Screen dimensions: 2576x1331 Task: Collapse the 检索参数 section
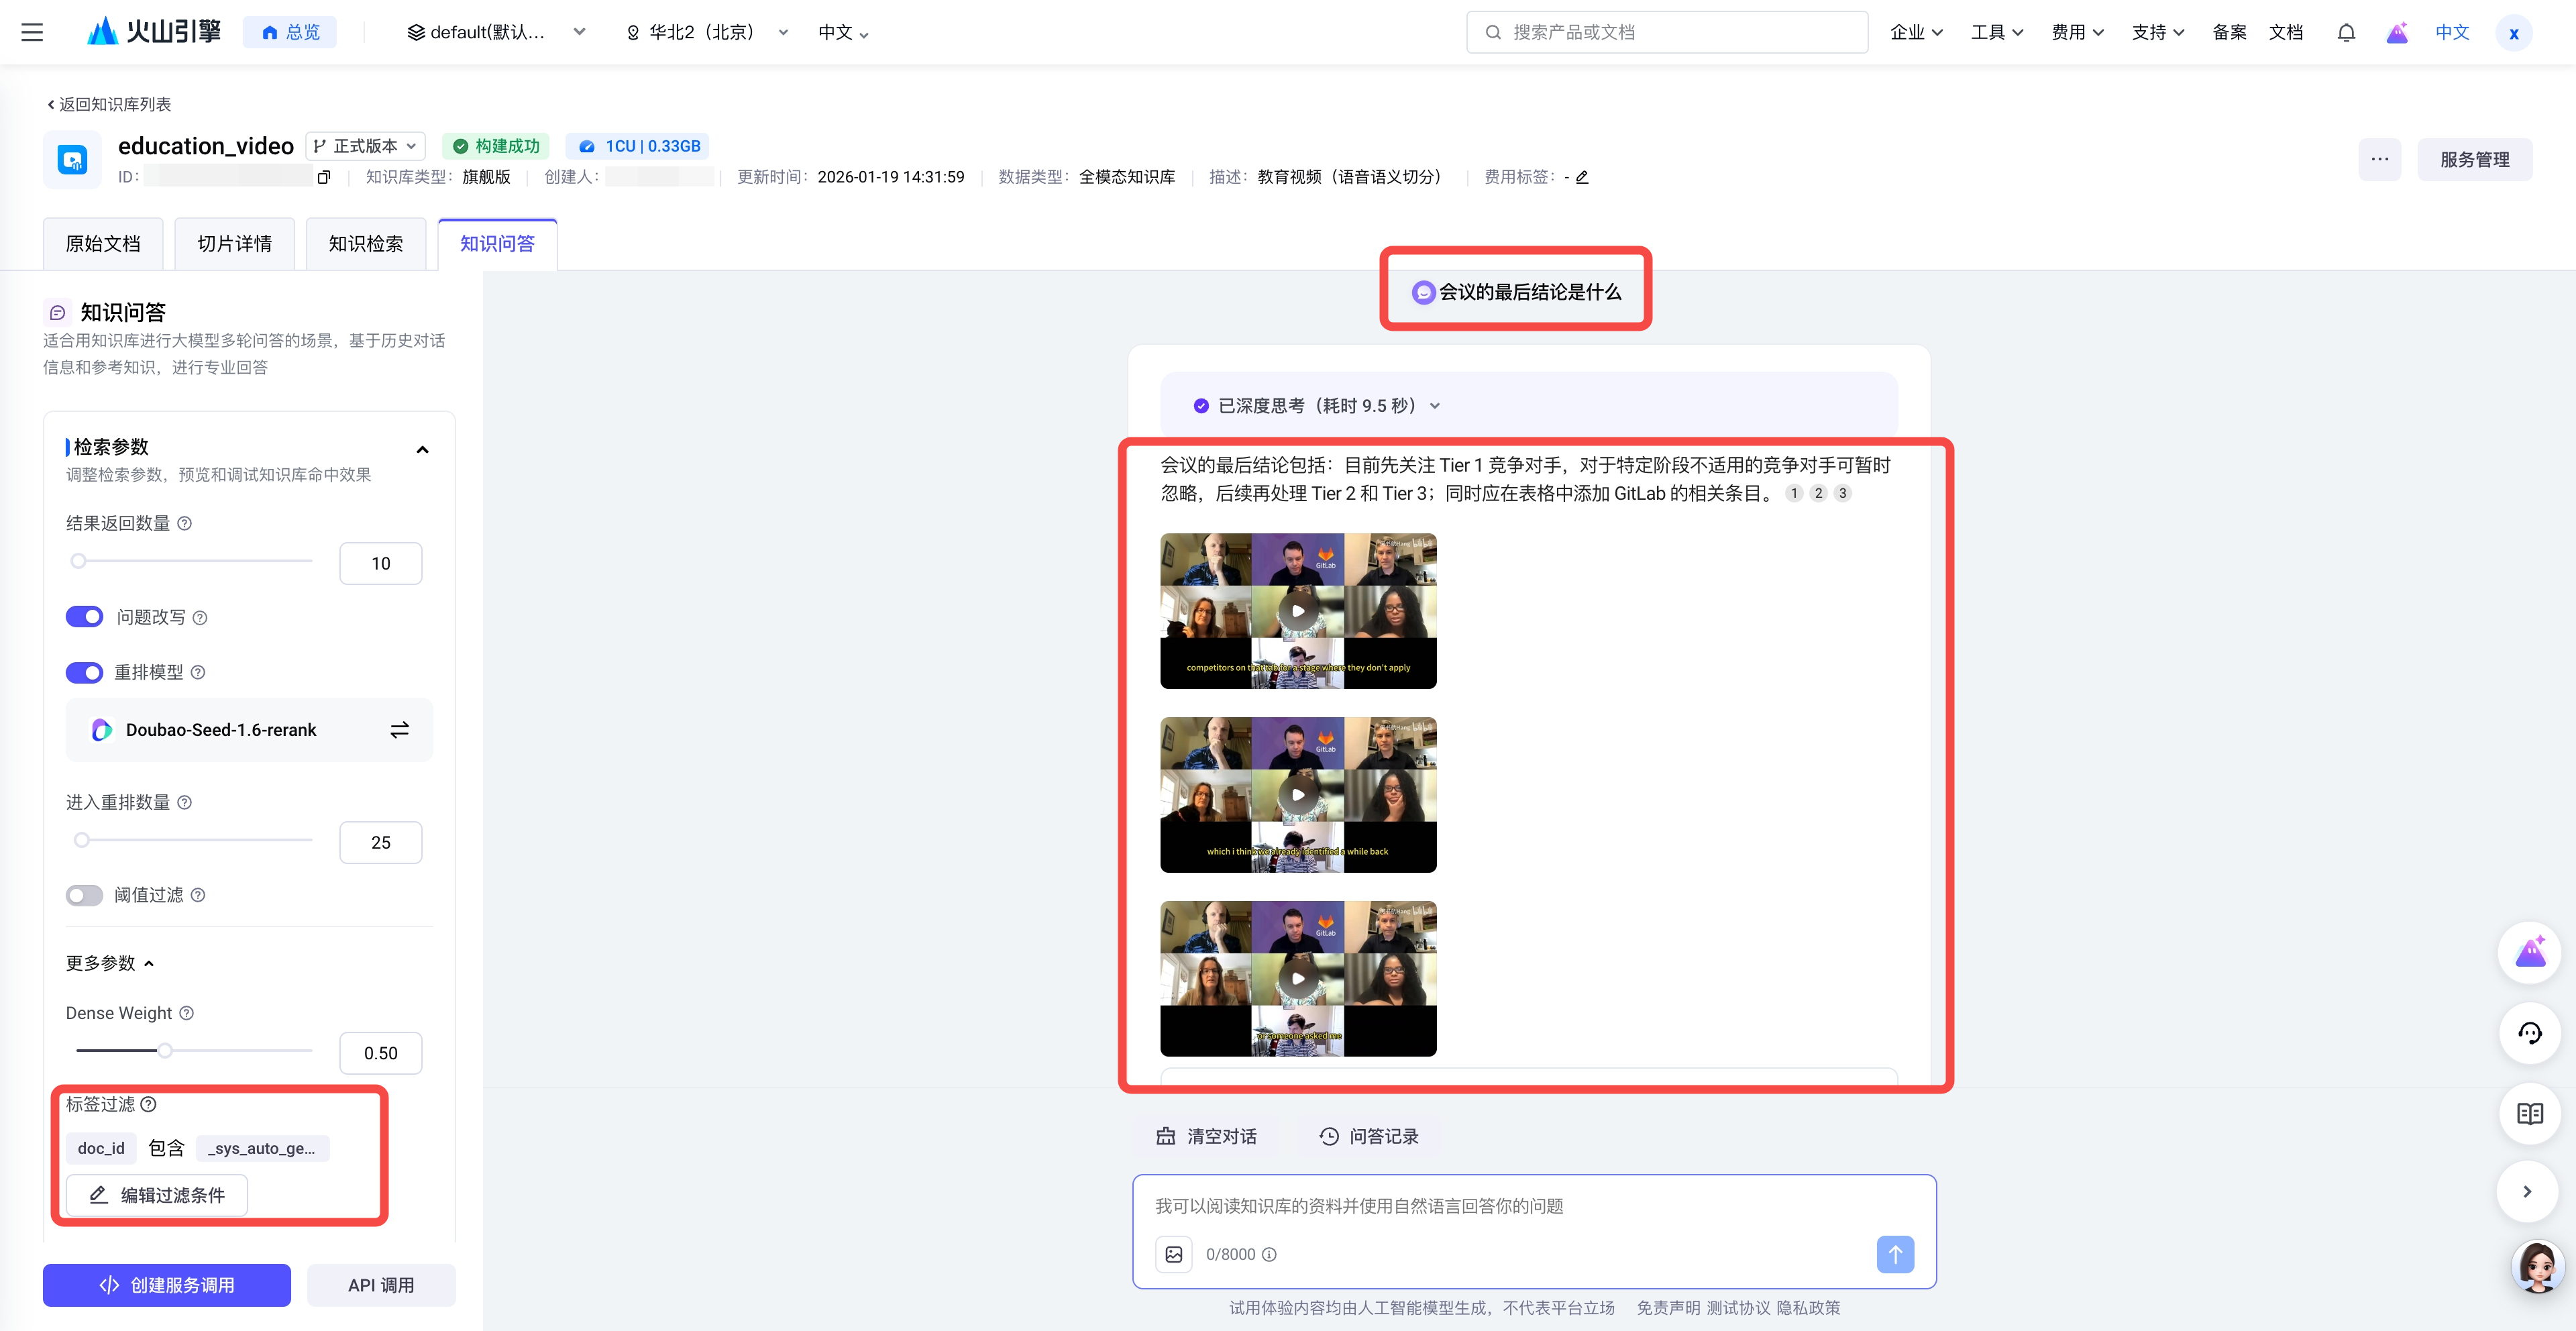click(423, 450)
